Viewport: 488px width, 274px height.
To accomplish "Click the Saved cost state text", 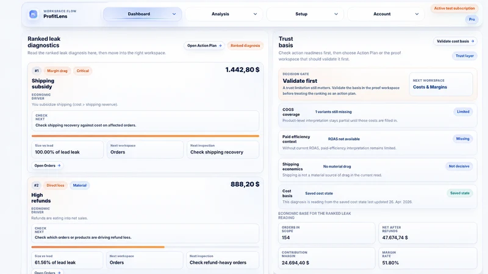I will tap(319, 193).
